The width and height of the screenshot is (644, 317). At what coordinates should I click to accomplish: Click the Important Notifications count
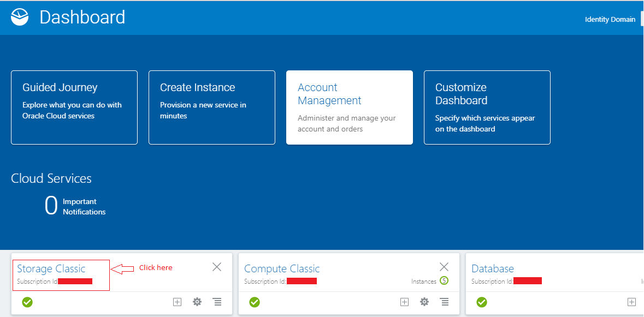tap(51, 206)
